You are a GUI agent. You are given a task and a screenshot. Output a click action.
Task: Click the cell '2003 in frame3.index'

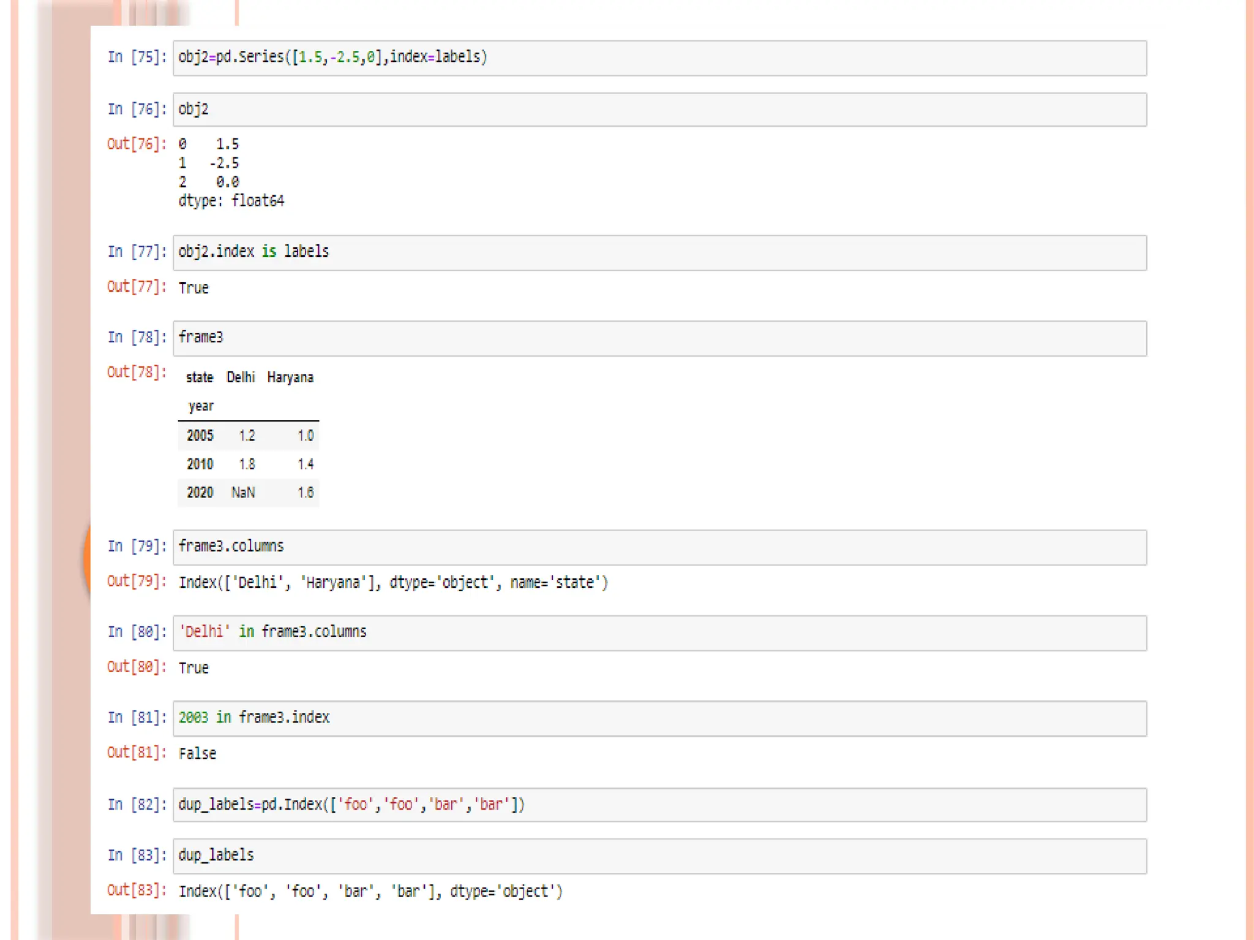coord(659,718)
